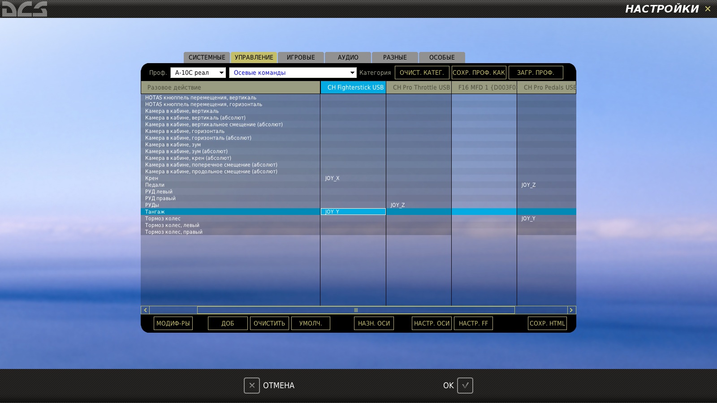Click JOY_X cell in Крен row
The width and height of the screenshot is (717, 403).
tap(353, 178)
